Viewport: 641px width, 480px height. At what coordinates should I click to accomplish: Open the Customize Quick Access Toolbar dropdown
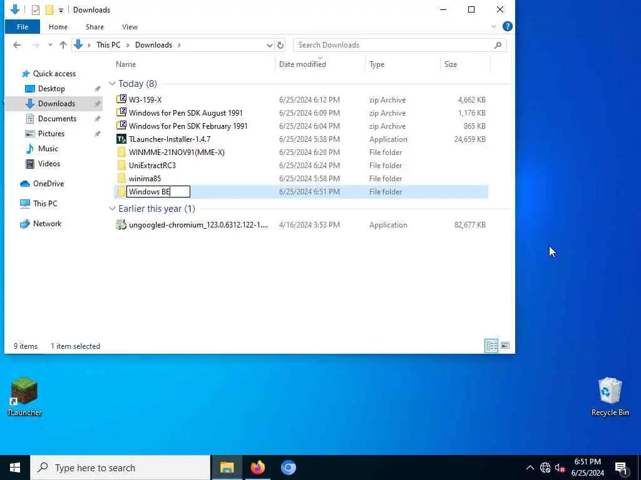point(61,10)
